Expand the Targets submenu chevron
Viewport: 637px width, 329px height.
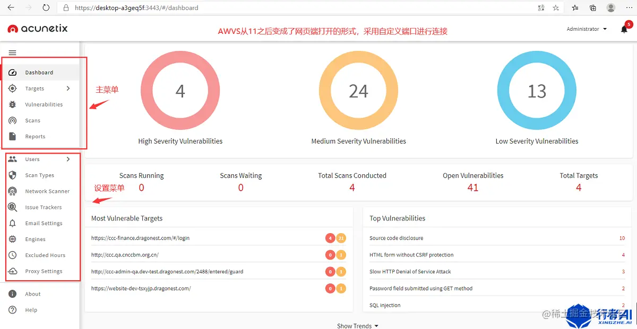click(68, 88)
